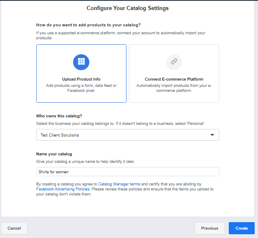Cancel catalog creation
The image size is (258, 238).
pos(14,228)
